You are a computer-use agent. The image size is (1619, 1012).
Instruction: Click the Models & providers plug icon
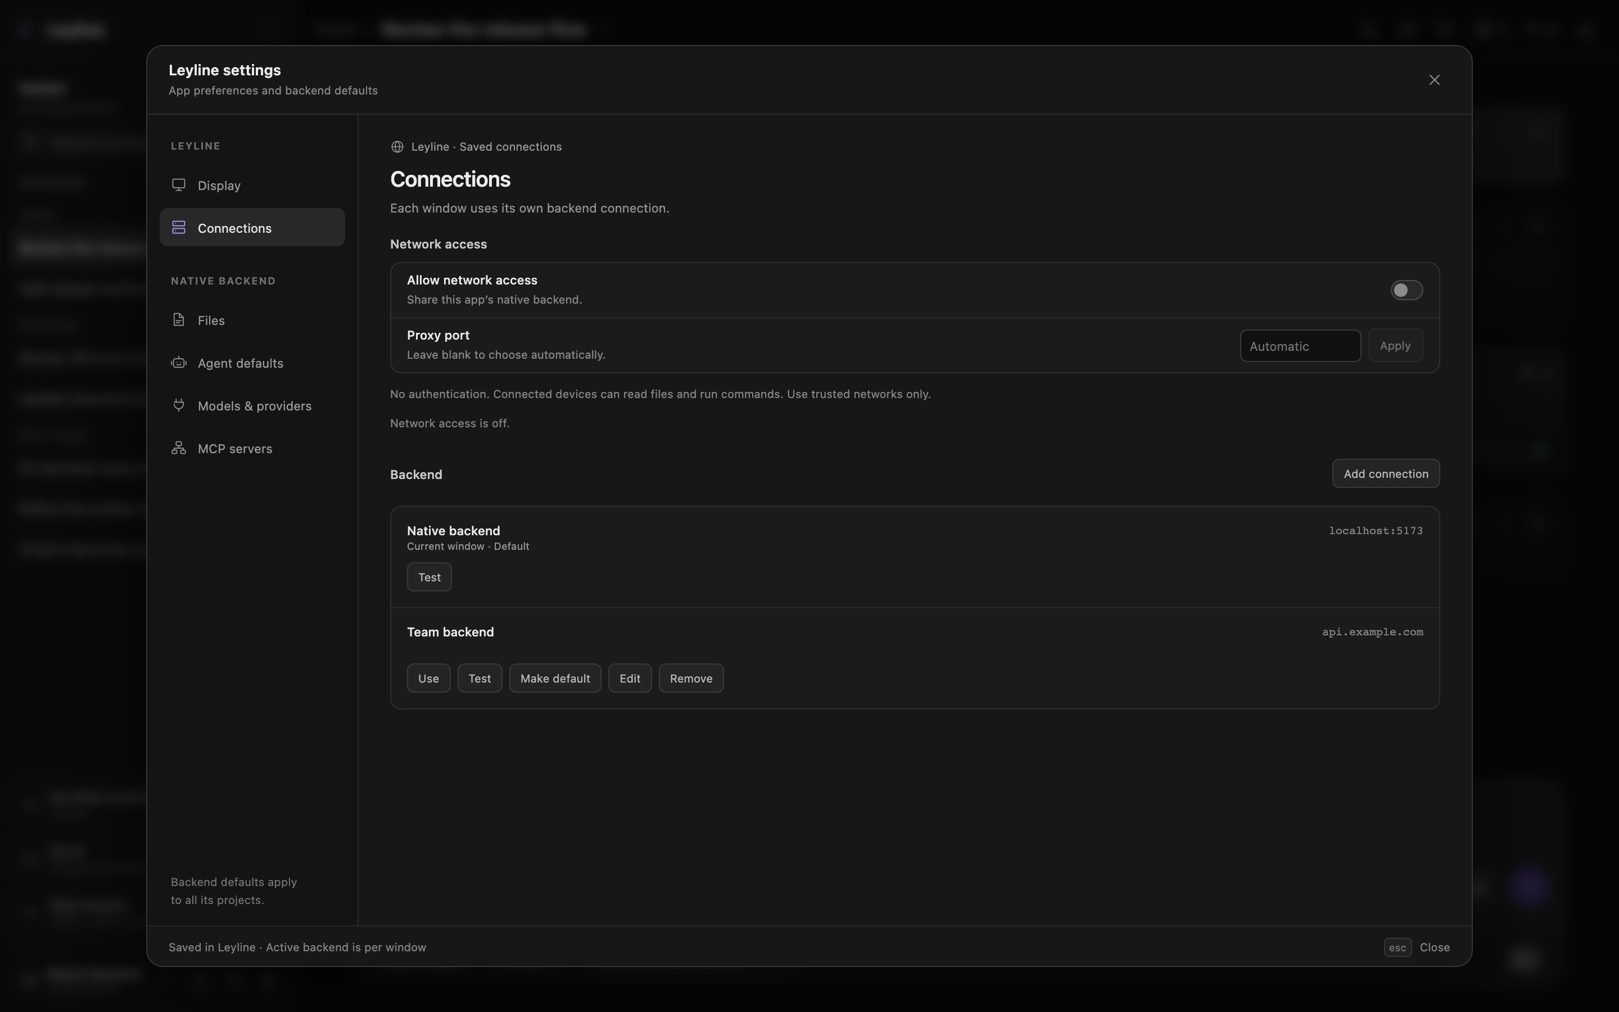tap(179, 405)
